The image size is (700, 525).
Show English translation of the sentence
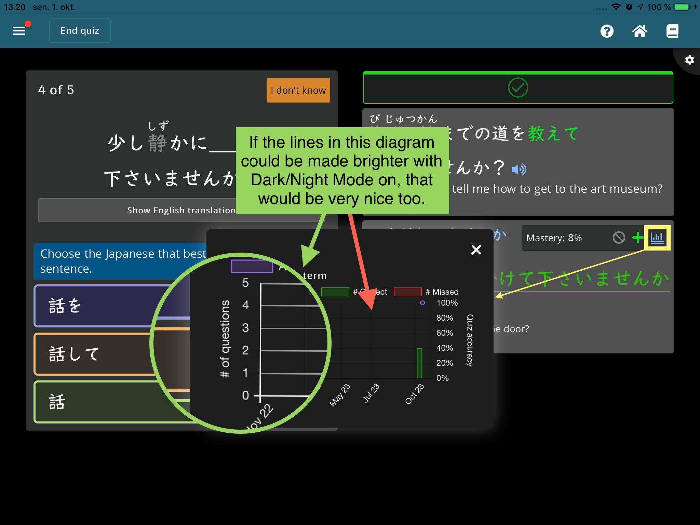[x=181, y=210]
